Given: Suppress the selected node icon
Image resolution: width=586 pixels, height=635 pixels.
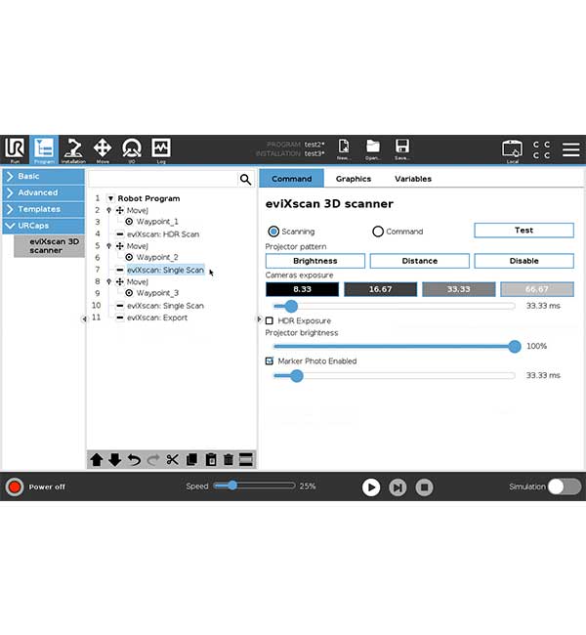Looking at the screenshot, I should [x=246, y=460].
